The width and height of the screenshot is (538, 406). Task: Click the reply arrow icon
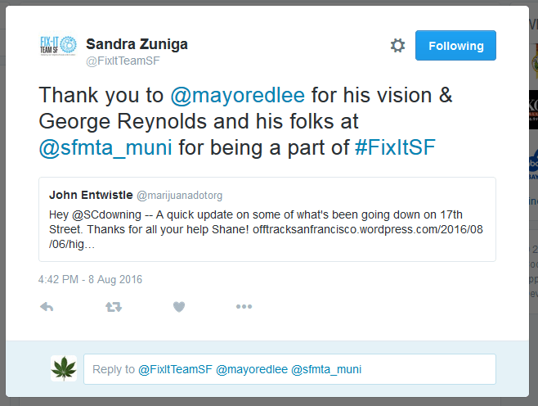tap(47, 307)
